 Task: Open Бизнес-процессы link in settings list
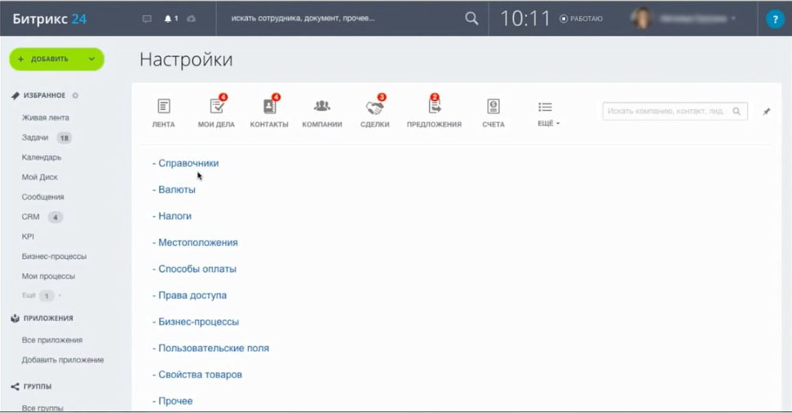198,322
